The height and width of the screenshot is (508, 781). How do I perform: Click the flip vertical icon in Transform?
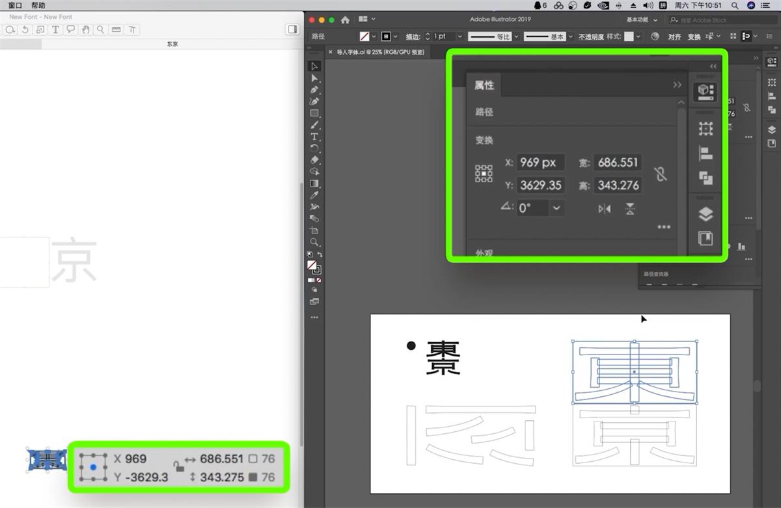click(630, 209)
